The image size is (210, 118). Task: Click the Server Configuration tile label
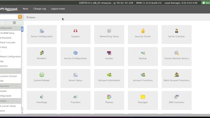click(42, 36)
